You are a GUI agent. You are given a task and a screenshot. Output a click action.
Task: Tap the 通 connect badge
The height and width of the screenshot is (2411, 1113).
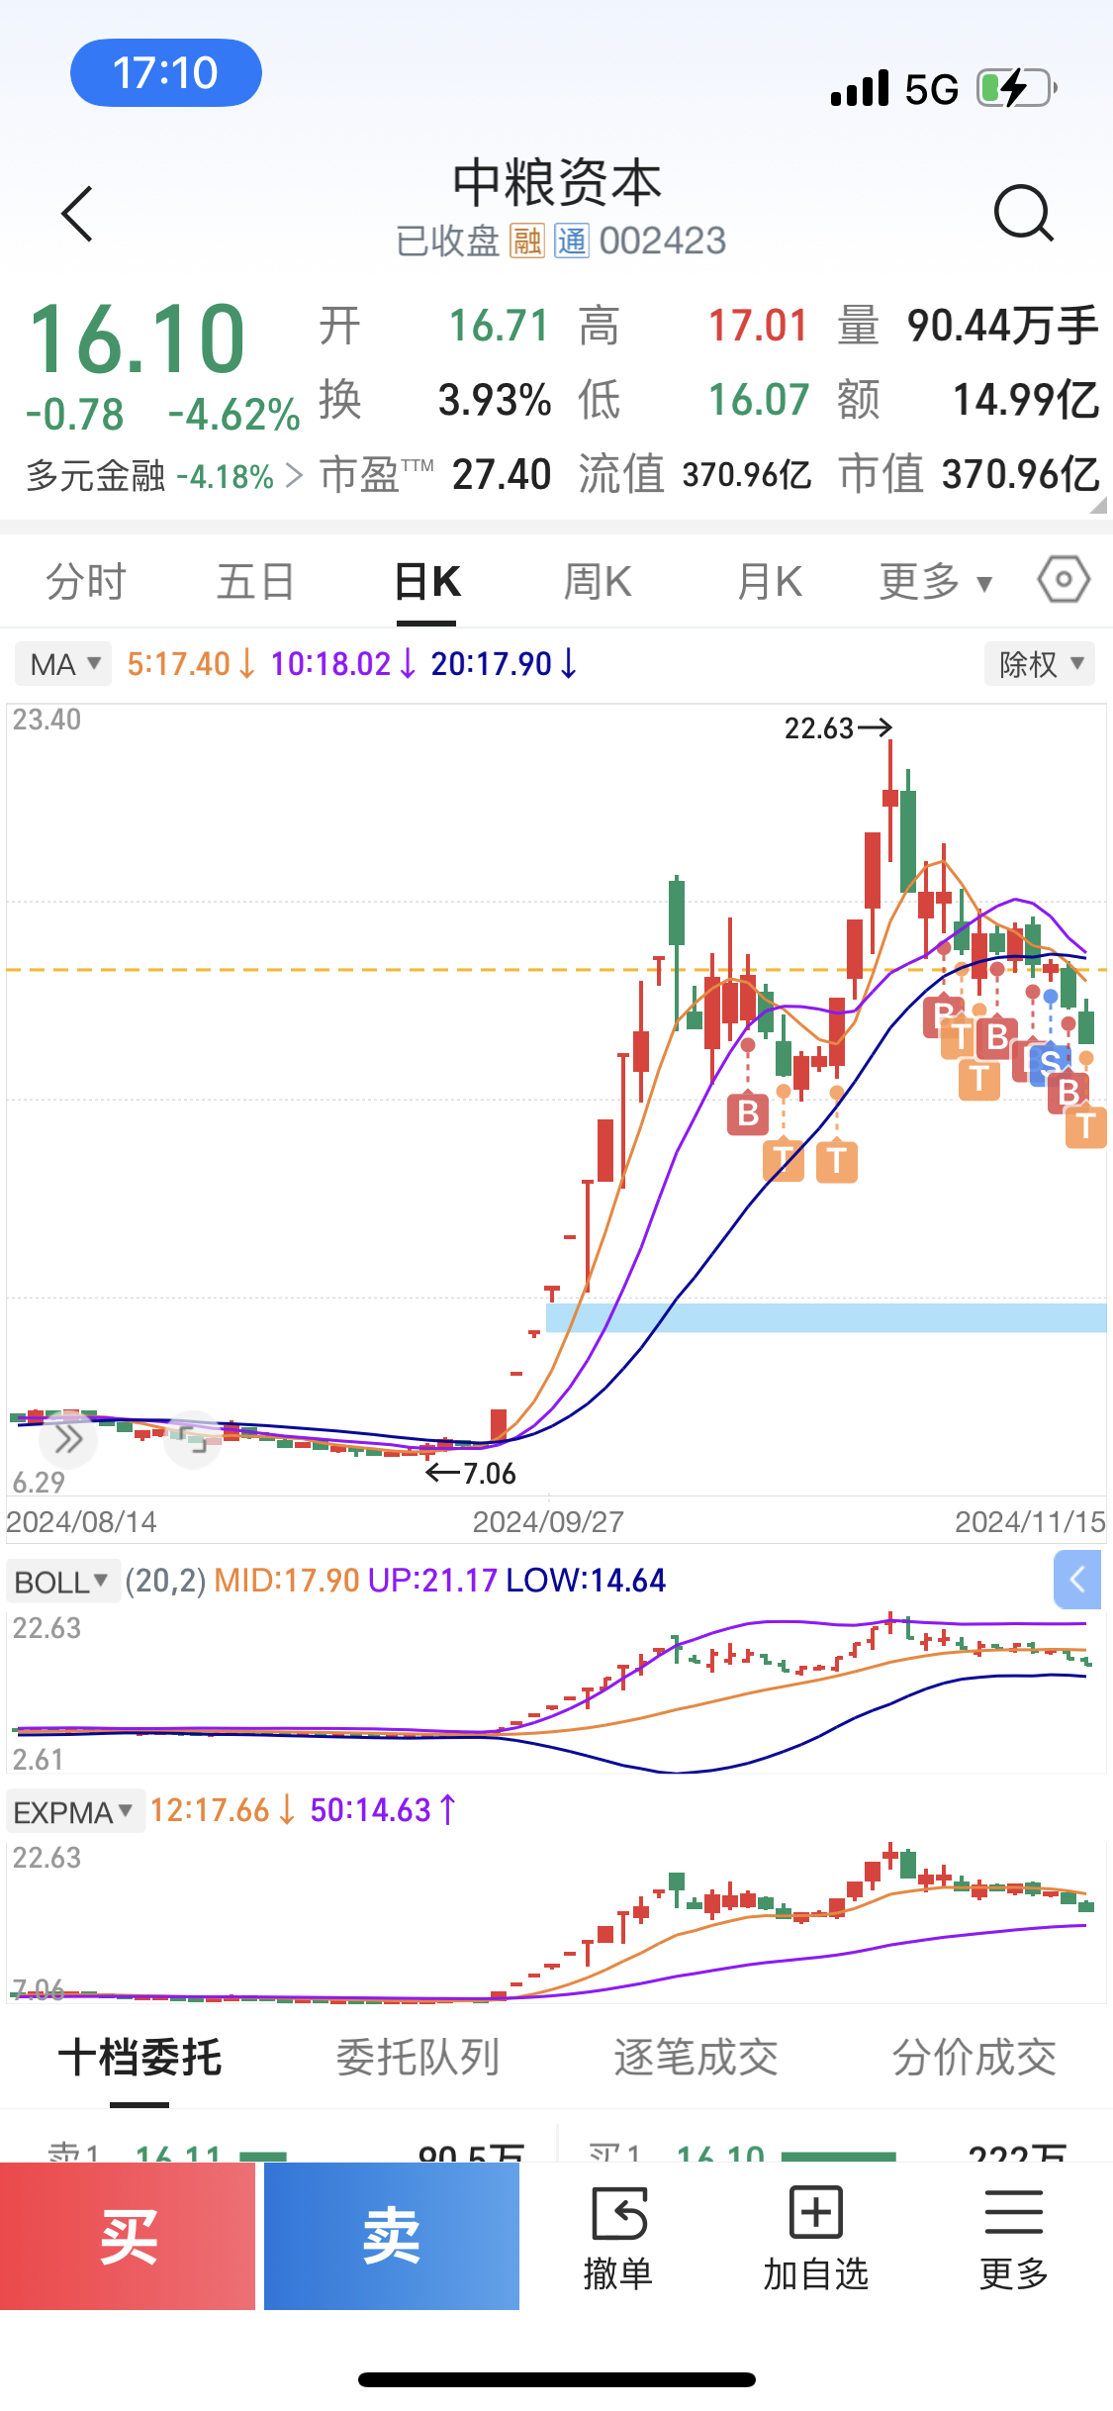(x=571, y=241)
